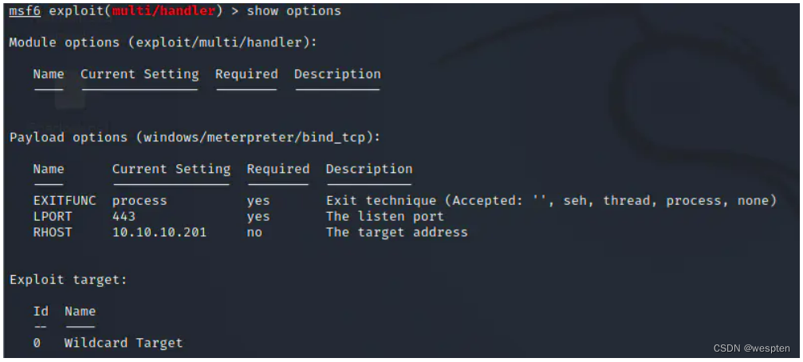Select the Payload options heading line
Screen dimensions: 803x362
point(195,137)
